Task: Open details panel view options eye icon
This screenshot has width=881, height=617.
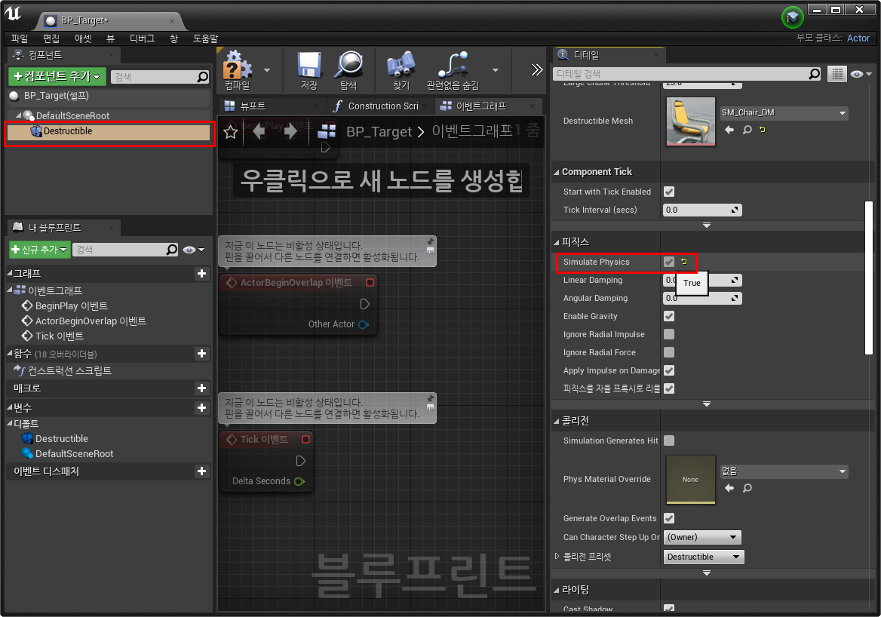Action: point(861,74)
